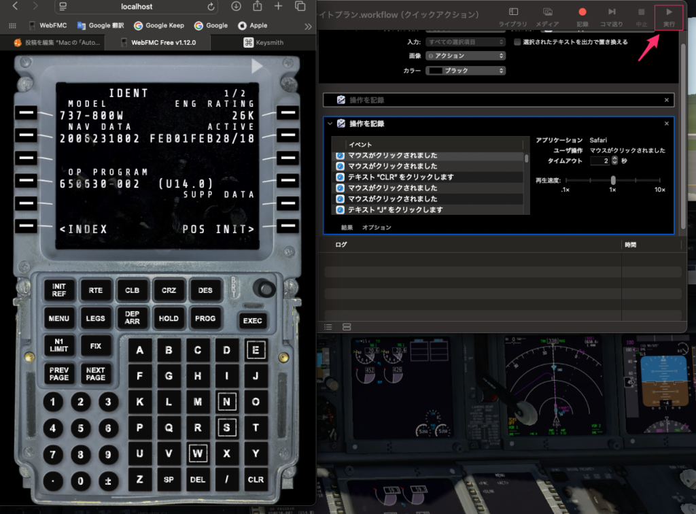
Task: Show Safari downloads icon
Action: [x=236, y=7]
